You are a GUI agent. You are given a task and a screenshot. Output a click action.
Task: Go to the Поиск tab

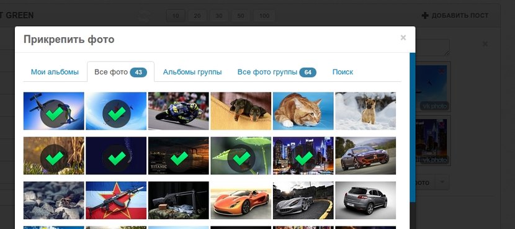pos(343,72)
